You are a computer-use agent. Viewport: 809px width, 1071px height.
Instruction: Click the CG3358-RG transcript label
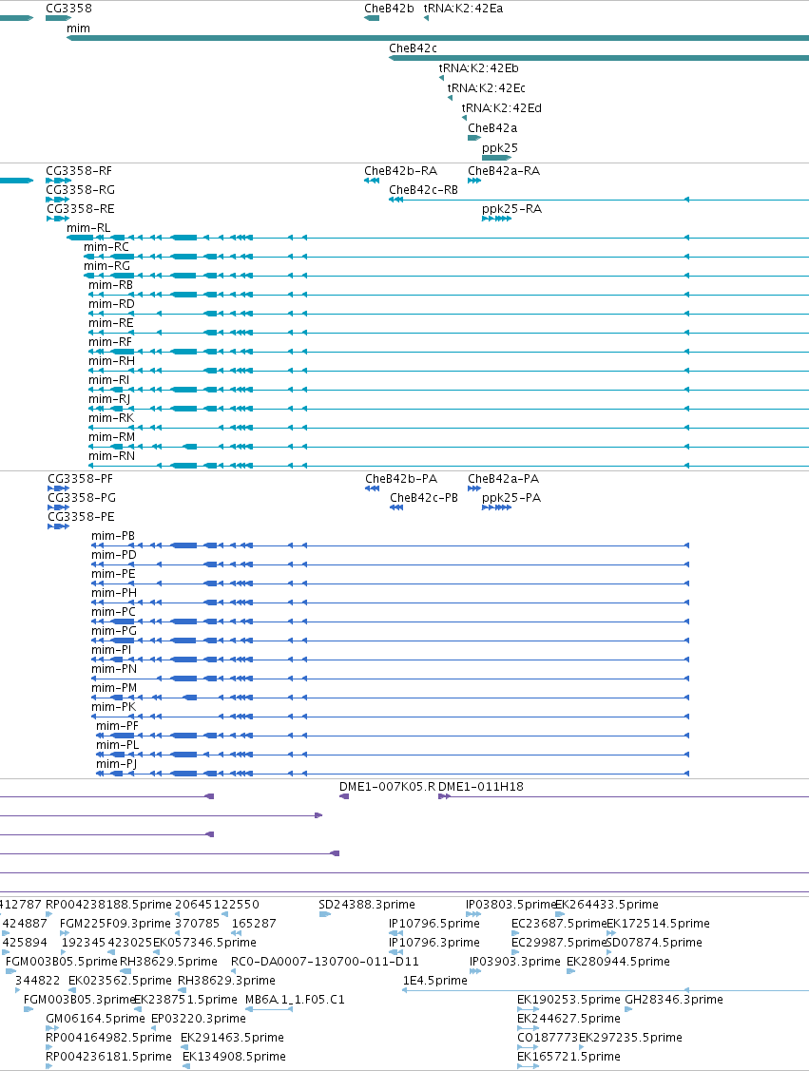(80, 190)
